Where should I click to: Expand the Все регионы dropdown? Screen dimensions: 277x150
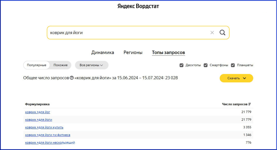[x=91, y=65]
